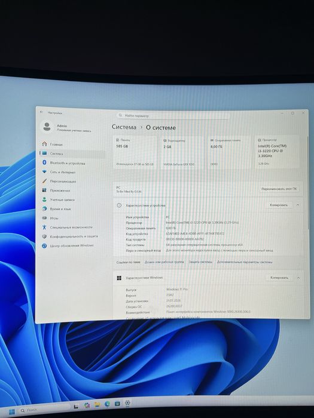This screenshot has height=418, width=314.
Task: Open Дополнительные параметры системы link
Action: click(245, 262)
